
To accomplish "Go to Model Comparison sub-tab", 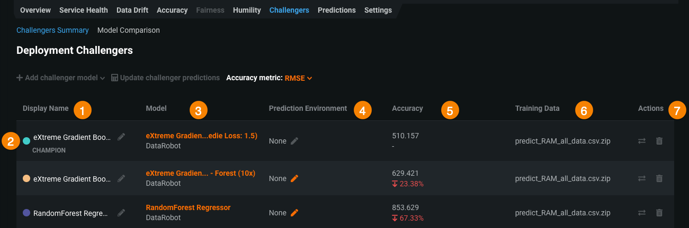I will (x=128, y=30).
